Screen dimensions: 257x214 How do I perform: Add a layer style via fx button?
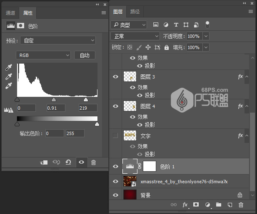(x=185, y=205)
